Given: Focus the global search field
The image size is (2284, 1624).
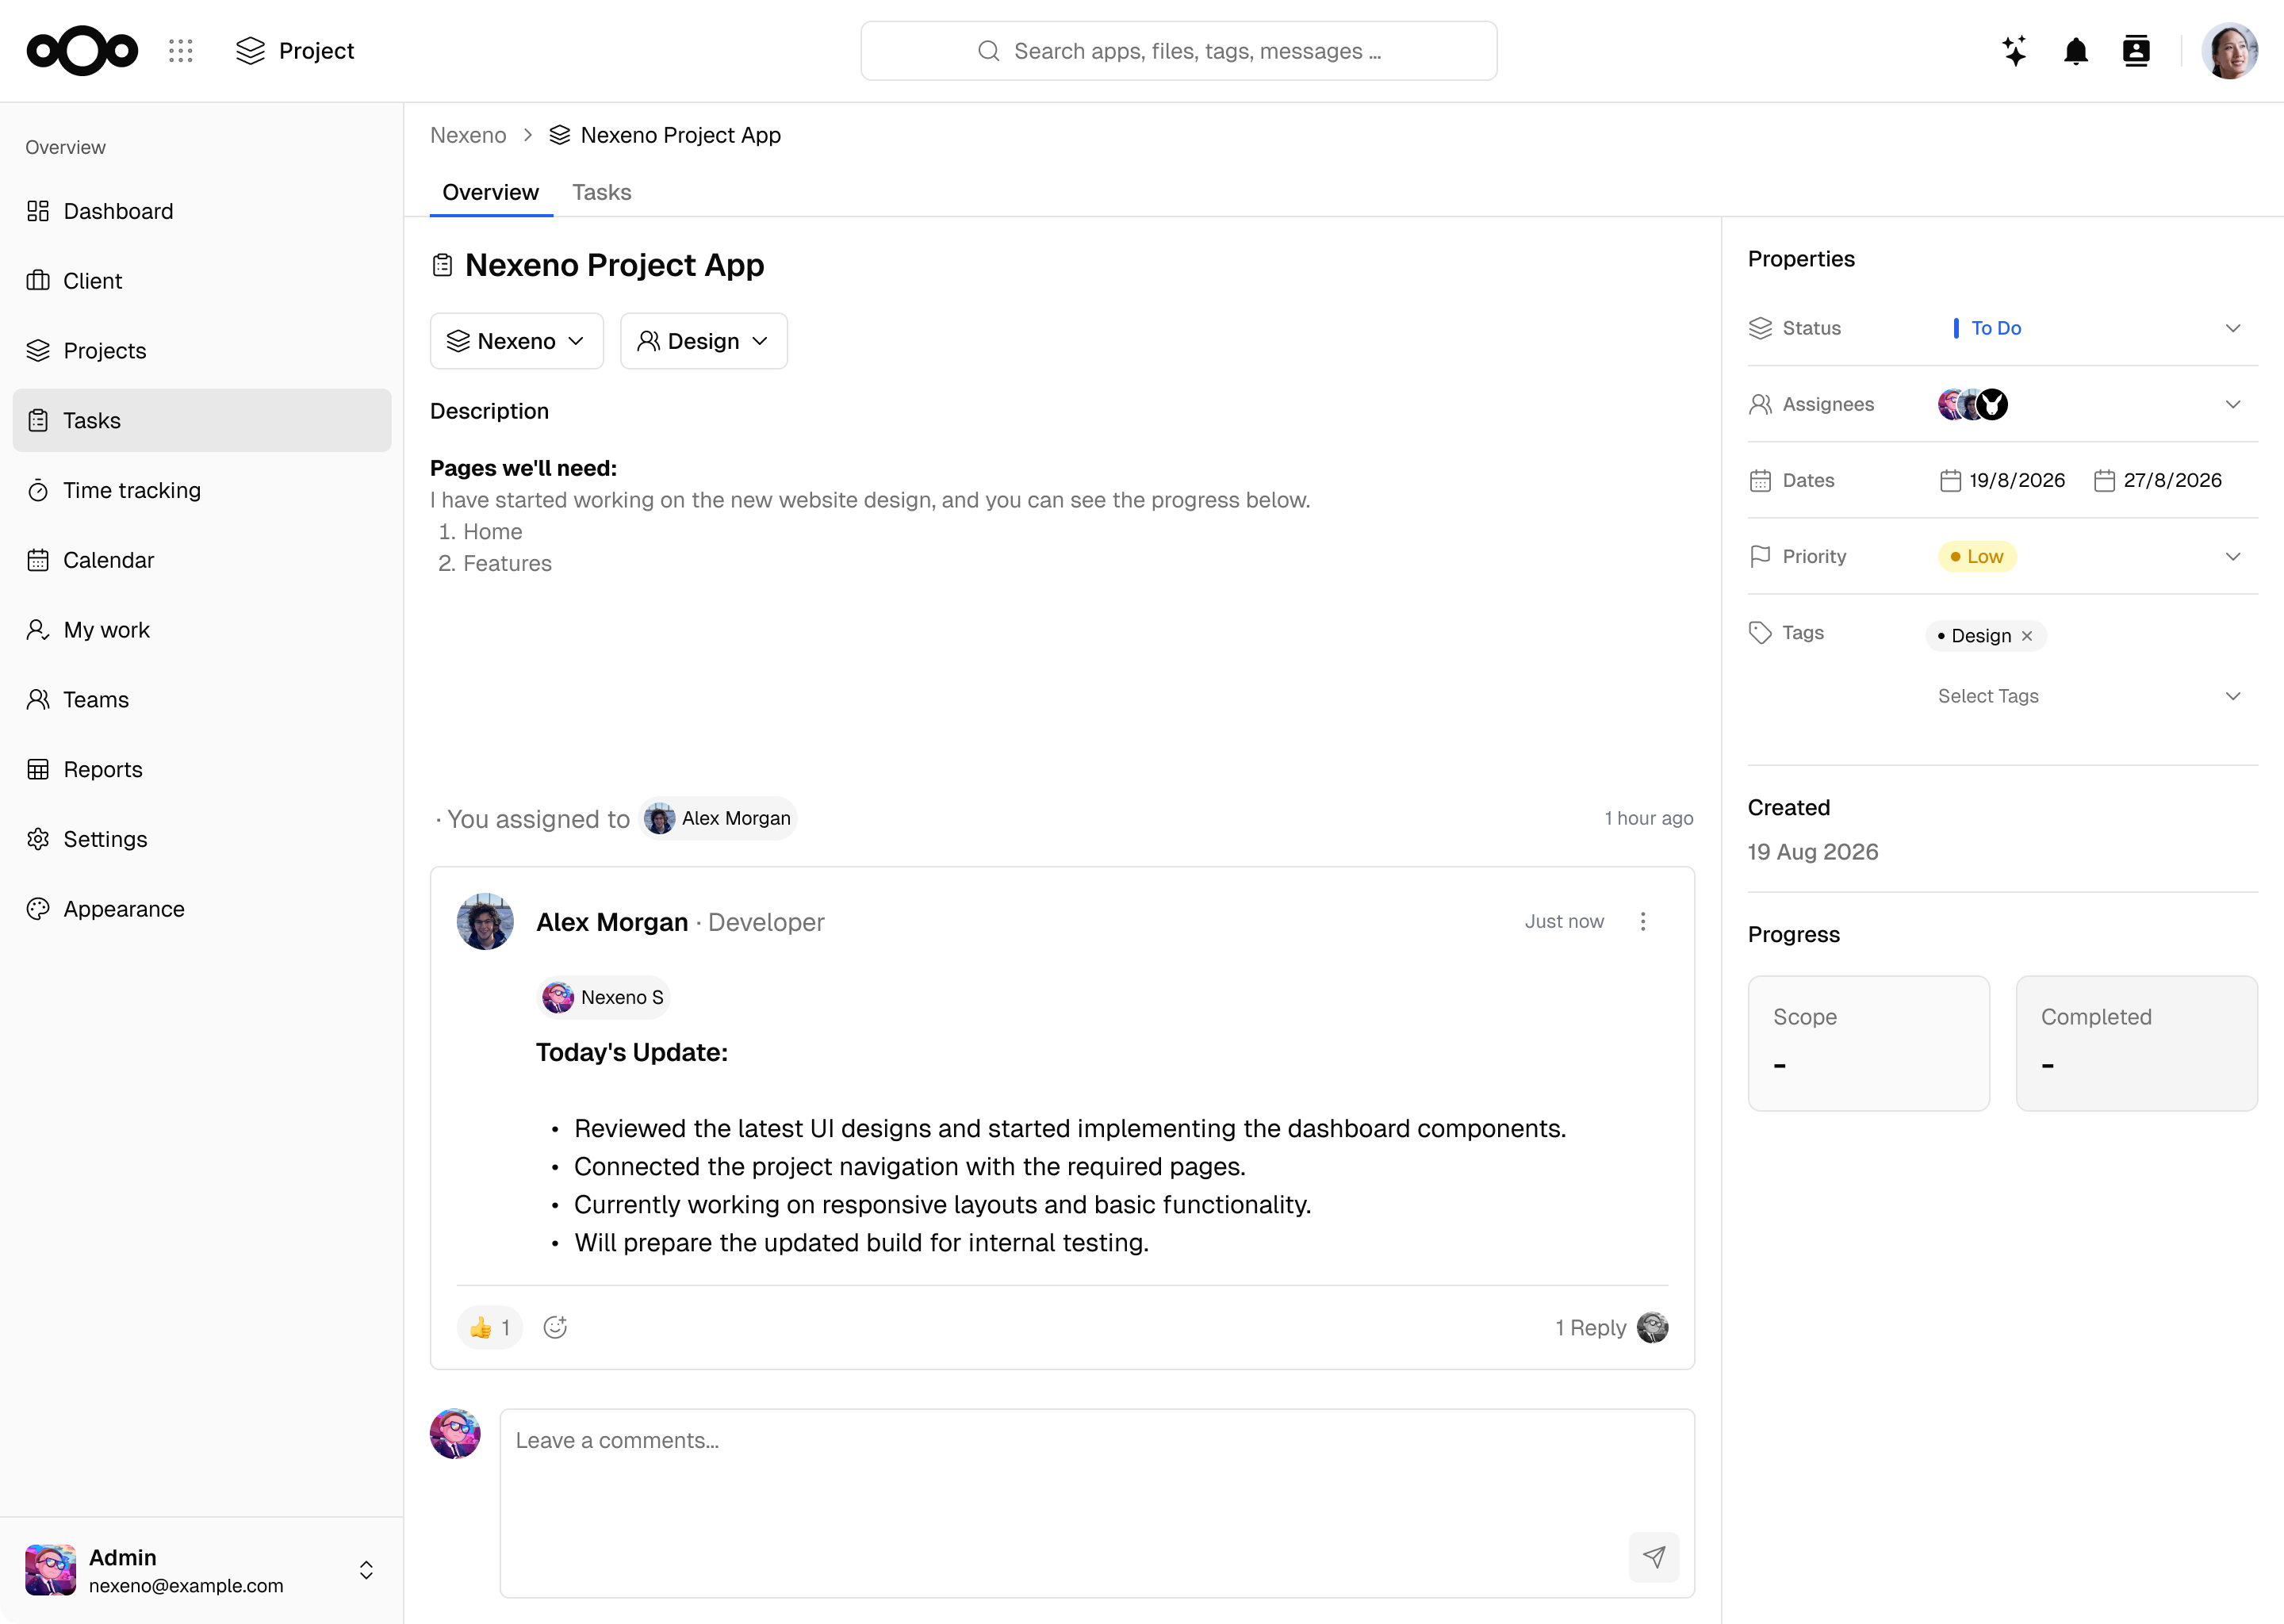Looking at the screenshot, I should (x=1178, y=51).
